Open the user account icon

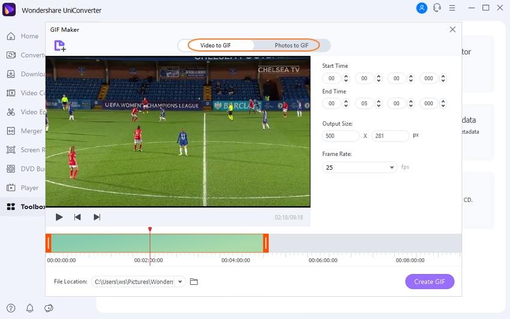pyautogui.click(x=422, y=8)
